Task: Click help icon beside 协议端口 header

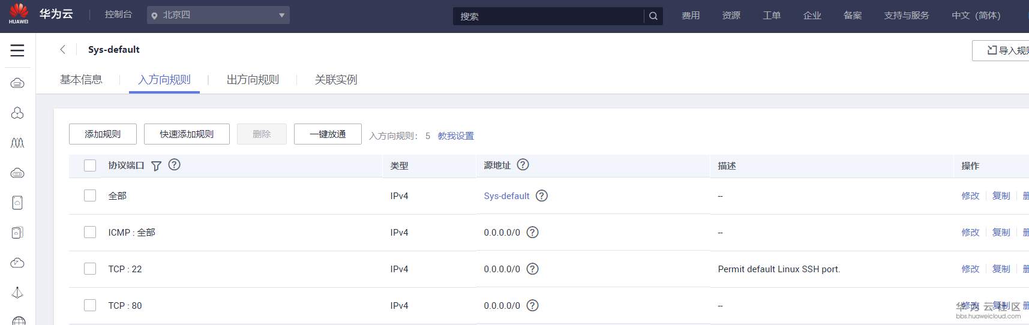Action: (x=175, y=165)
